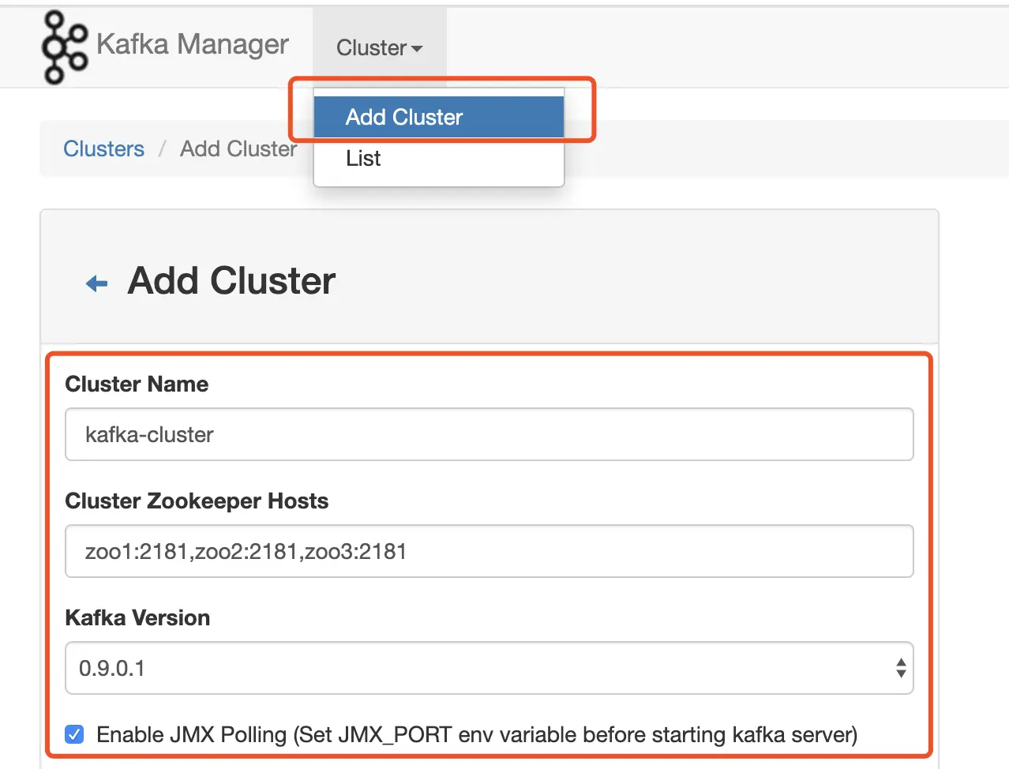Open the Kafka Version dropdown showing 0.9.0.1

(489, 668)
